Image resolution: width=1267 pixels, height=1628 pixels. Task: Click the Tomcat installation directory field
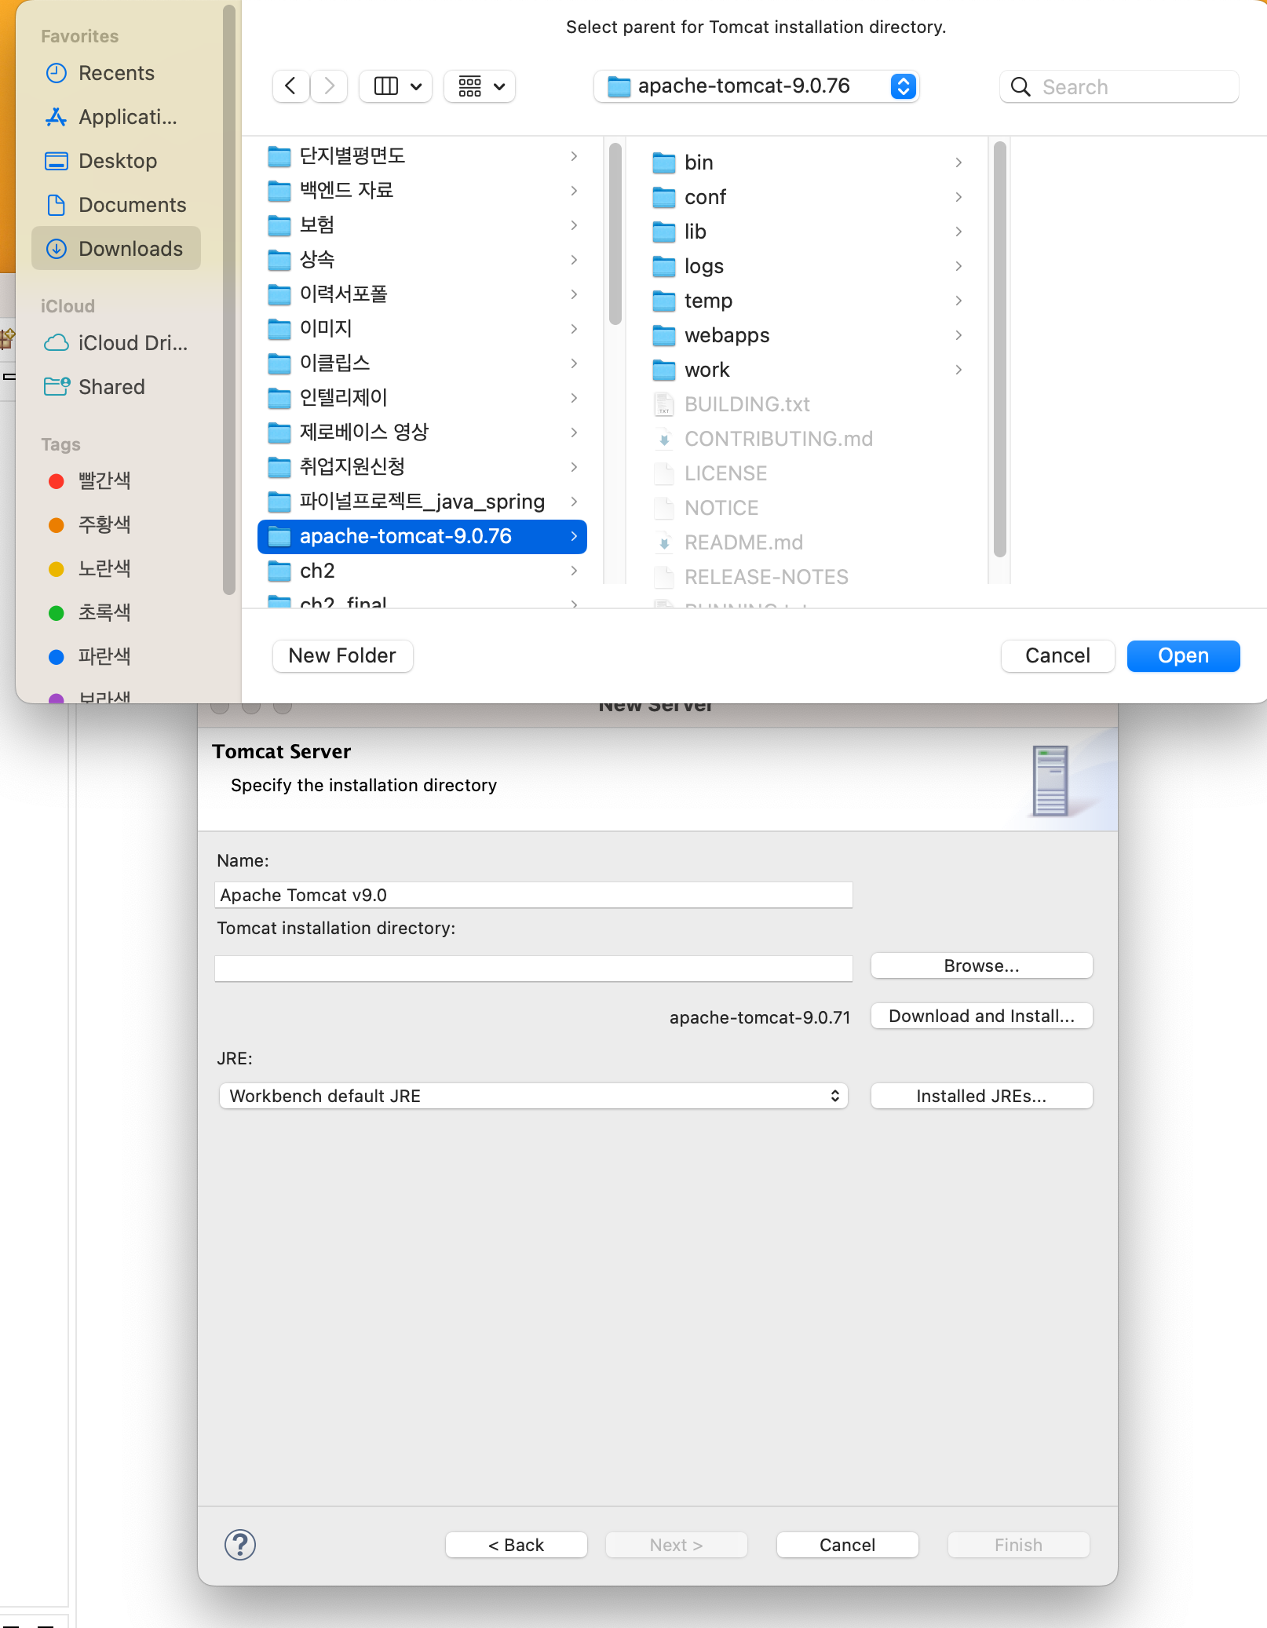[x=534, y=969]
